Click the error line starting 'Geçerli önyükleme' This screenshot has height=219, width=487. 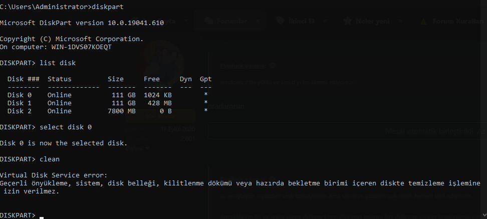(240, 183)
